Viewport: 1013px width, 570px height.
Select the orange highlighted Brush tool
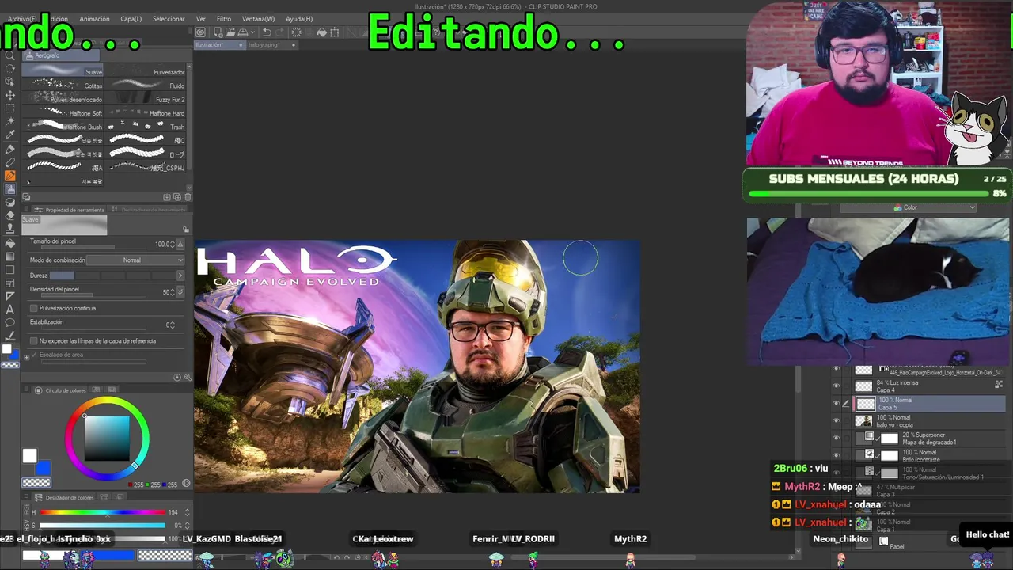(x=10, y=176)
